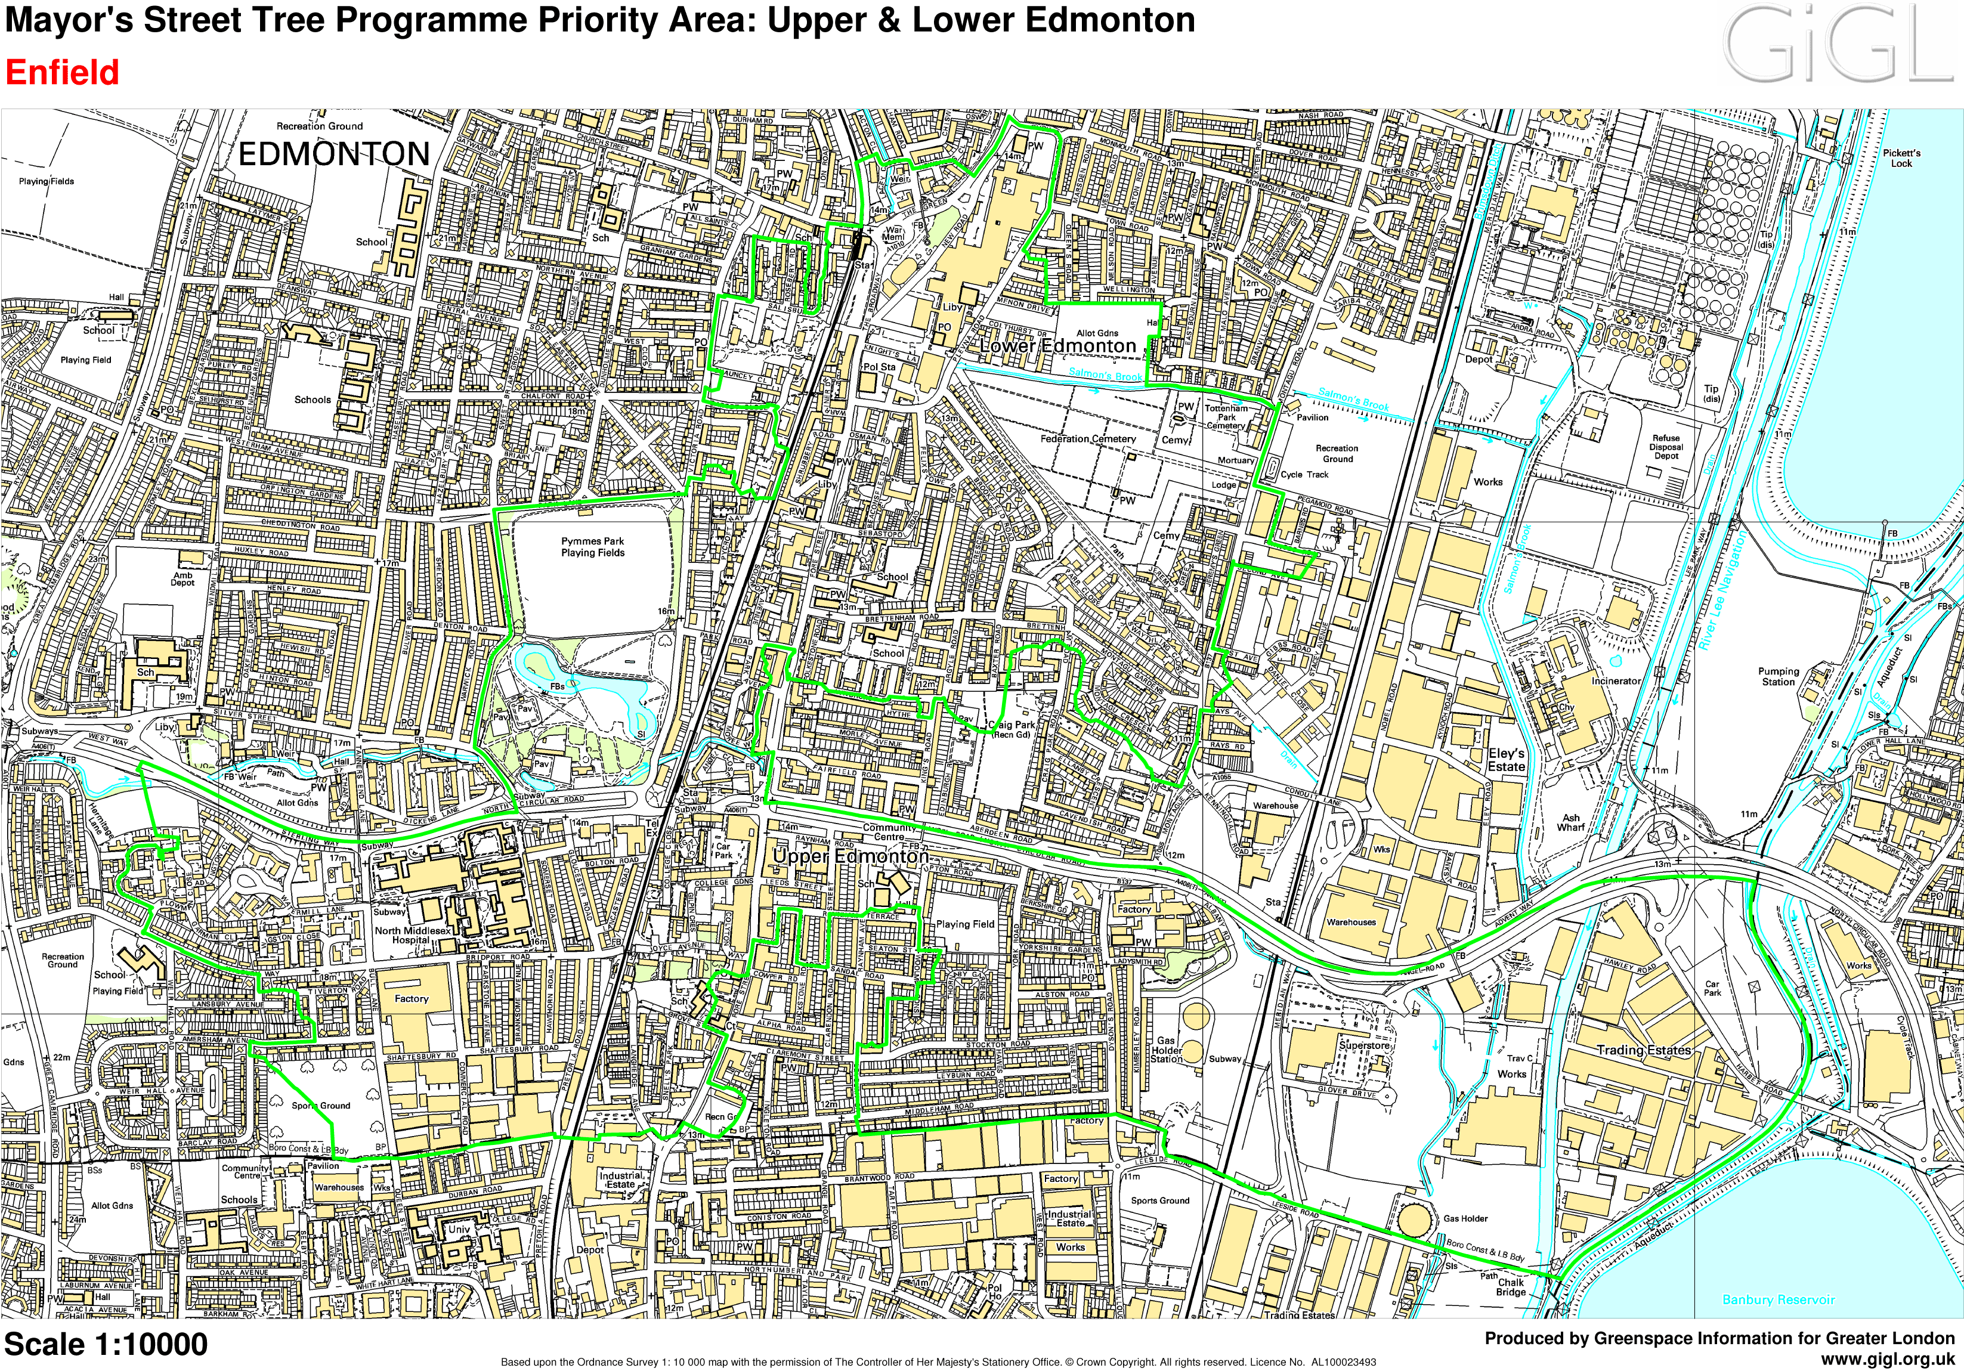This screenshot has width=1964, height=1371.
Task: Click the Scale 1:10000 text
Action: pos(106,1345)
